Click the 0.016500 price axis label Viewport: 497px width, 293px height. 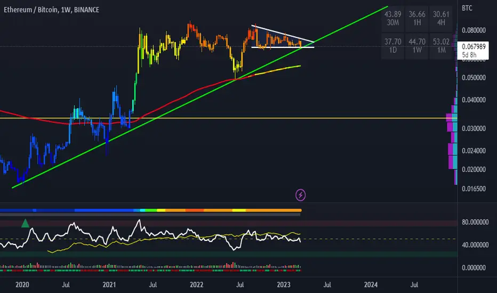coord(474,189)
